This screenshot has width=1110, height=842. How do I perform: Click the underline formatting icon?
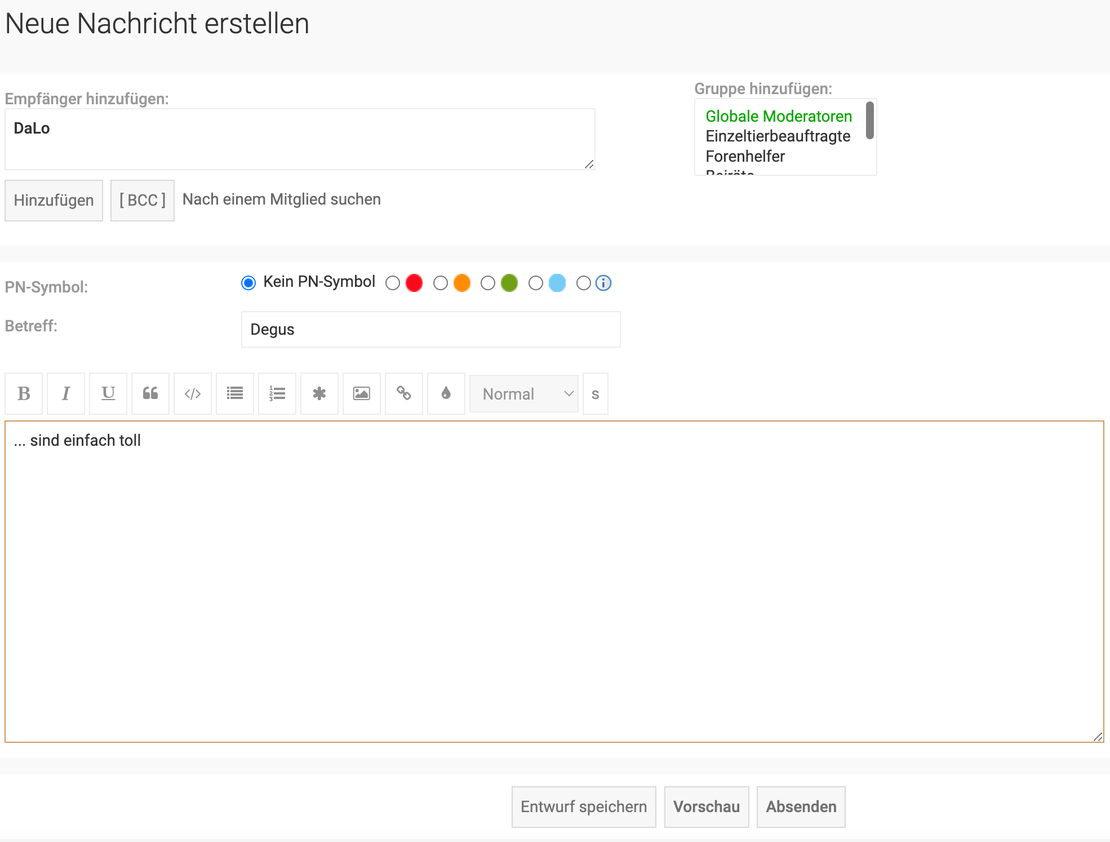pyautogui.click(x=108, y=393)
